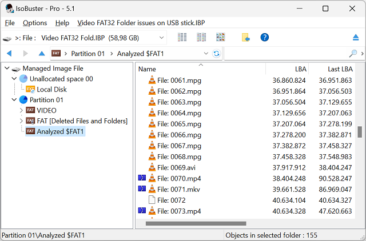Collapse the Unallocated space 00 node
Image resolution: width=366 pixels, height=241 pixels.
(14, 79)
